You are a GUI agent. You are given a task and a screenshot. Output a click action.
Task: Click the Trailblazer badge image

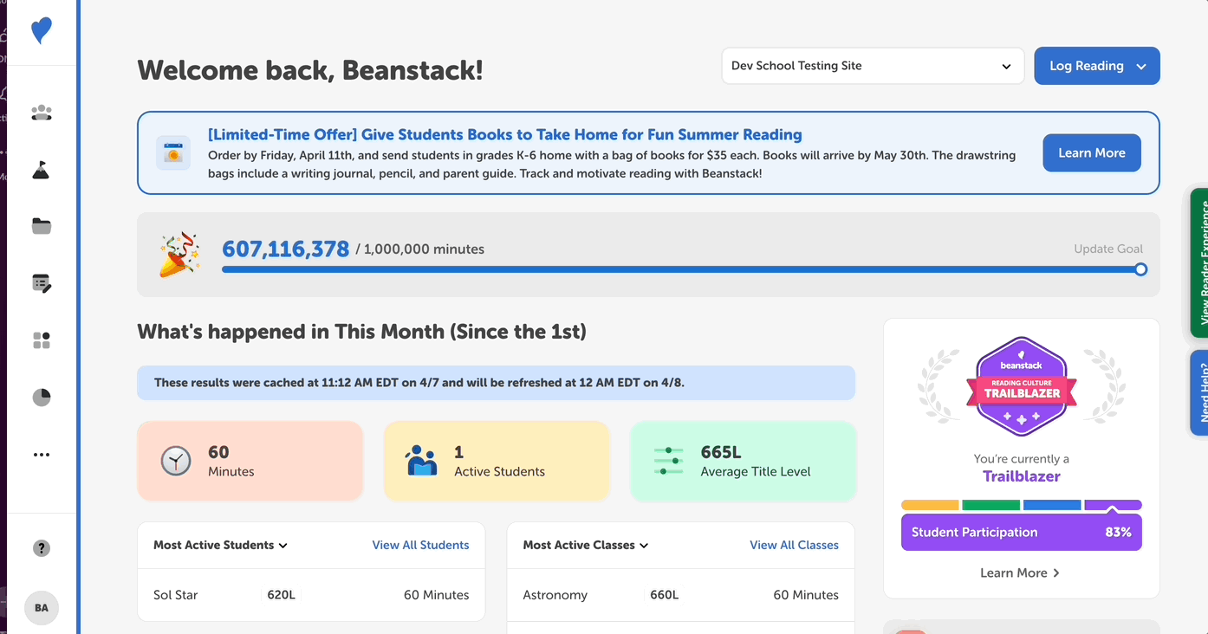pos(1021,386)
